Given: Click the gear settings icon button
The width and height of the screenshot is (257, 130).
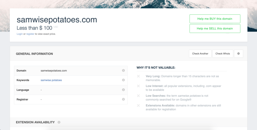Looking at the screenshot, I should pos(239,54).
